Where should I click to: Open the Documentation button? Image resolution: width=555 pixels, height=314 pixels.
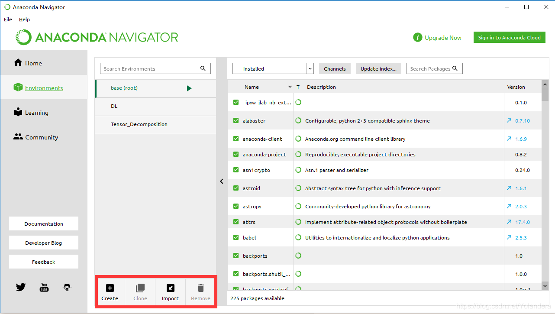(x=44, y=224)
